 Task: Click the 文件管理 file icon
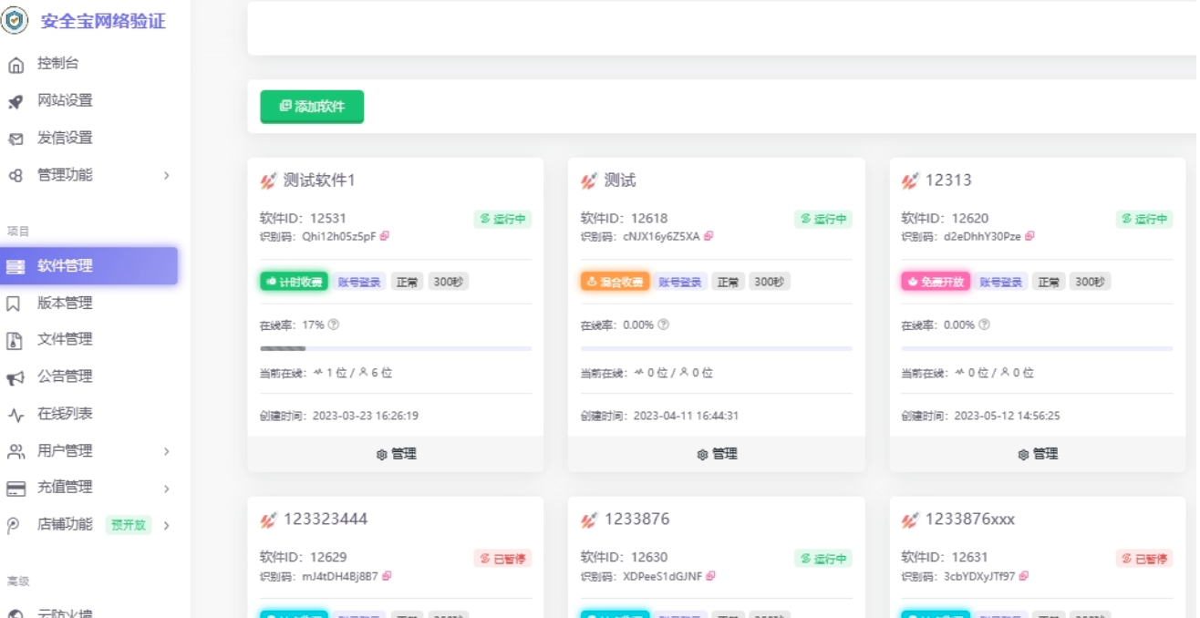tap(15, 340)
